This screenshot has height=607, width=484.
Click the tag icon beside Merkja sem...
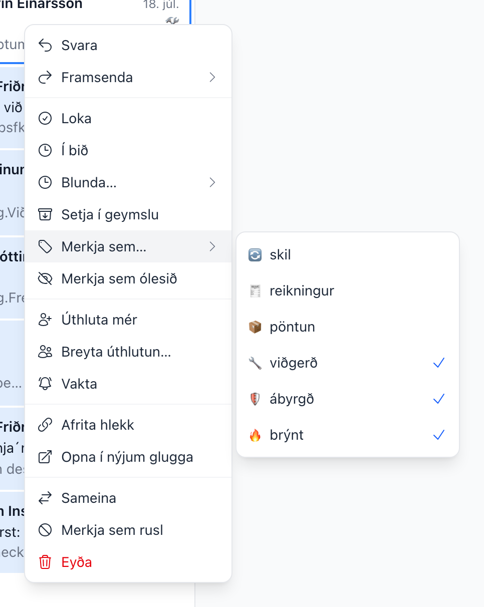click(x=45, y=246)
